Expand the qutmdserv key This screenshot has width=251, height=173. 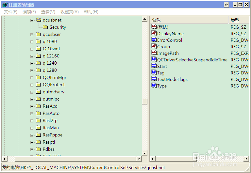32,92
